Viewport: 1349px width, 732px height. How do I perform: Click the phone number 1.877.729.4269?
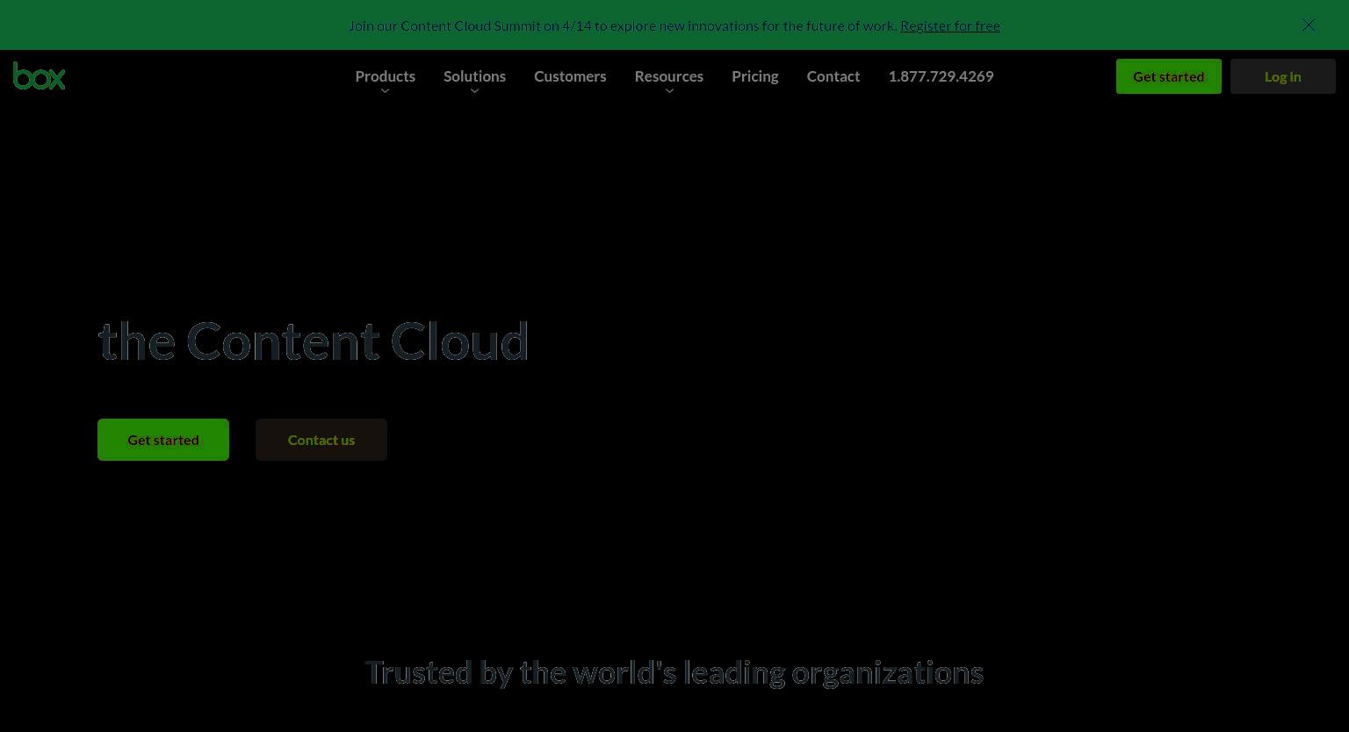(941, 76)
